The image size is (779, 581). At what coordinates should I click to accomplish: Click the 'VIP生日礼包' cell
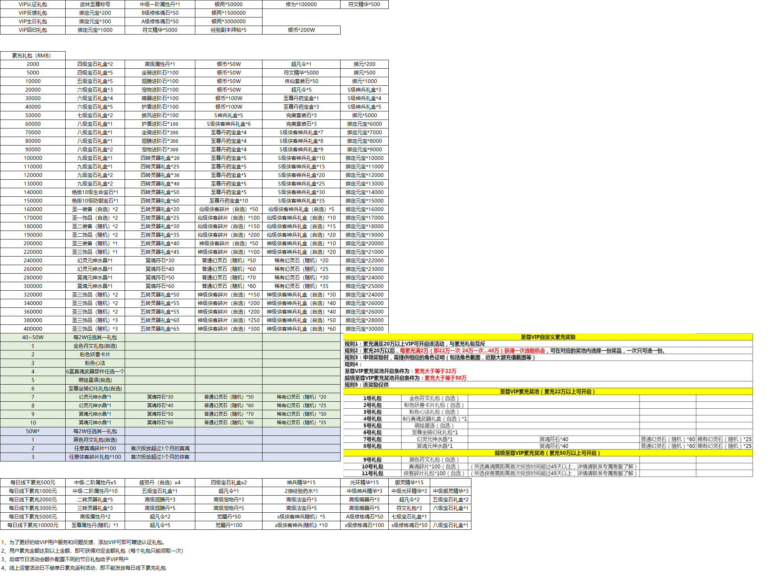(33, 21)
